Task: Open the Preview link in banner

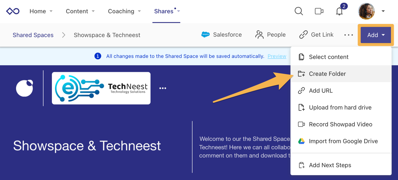Action: click(x=277, y=56)
